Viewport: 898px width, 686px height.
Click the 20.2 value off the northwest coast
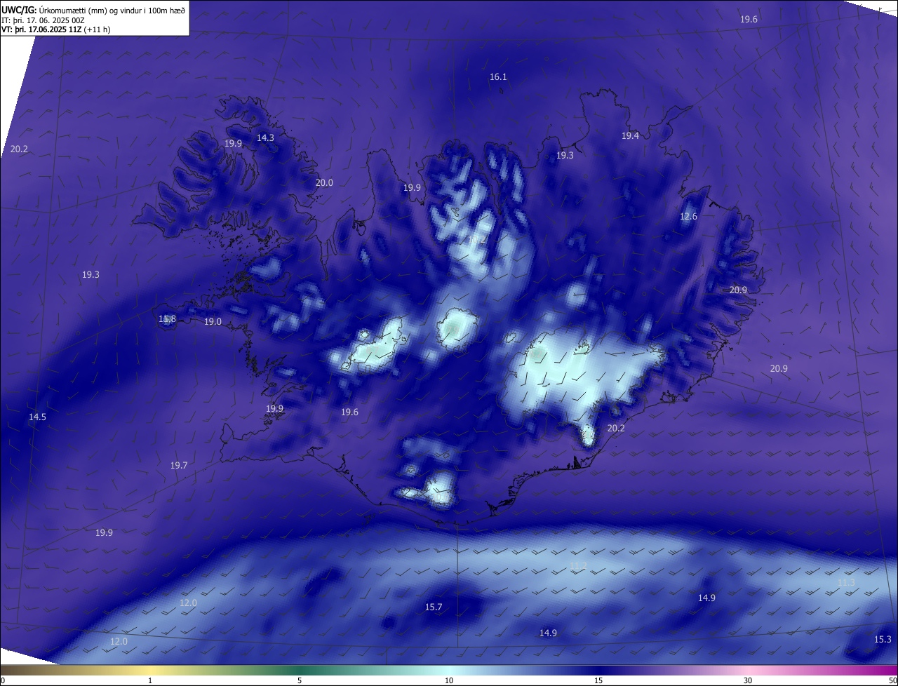(x=19, y=149)
